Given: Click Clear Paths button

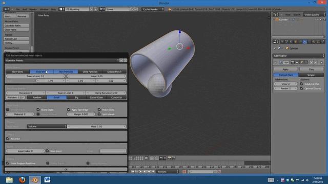Looking at the screenshot, I should (x=16, y=30).
